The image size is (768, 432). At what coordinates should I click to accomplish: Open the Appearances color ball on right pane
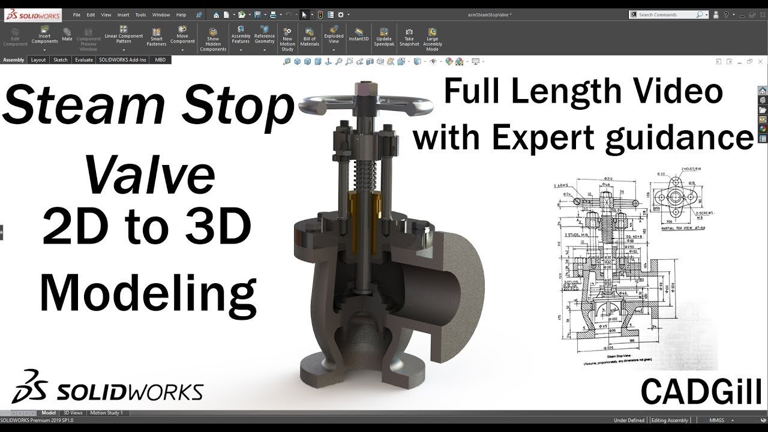click(763, 128)
